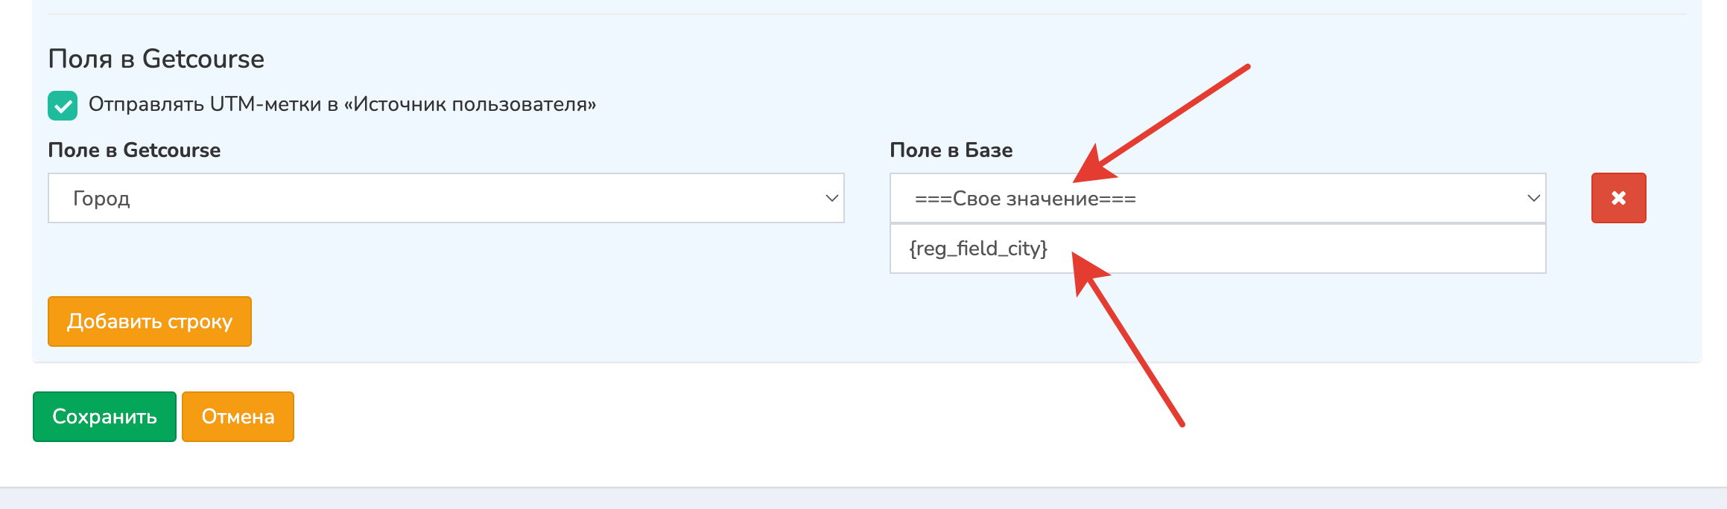The width and height of the screenshot is (1727, 509).
Task: Delete the Город field mapping row
Action: click(1618, 198)
